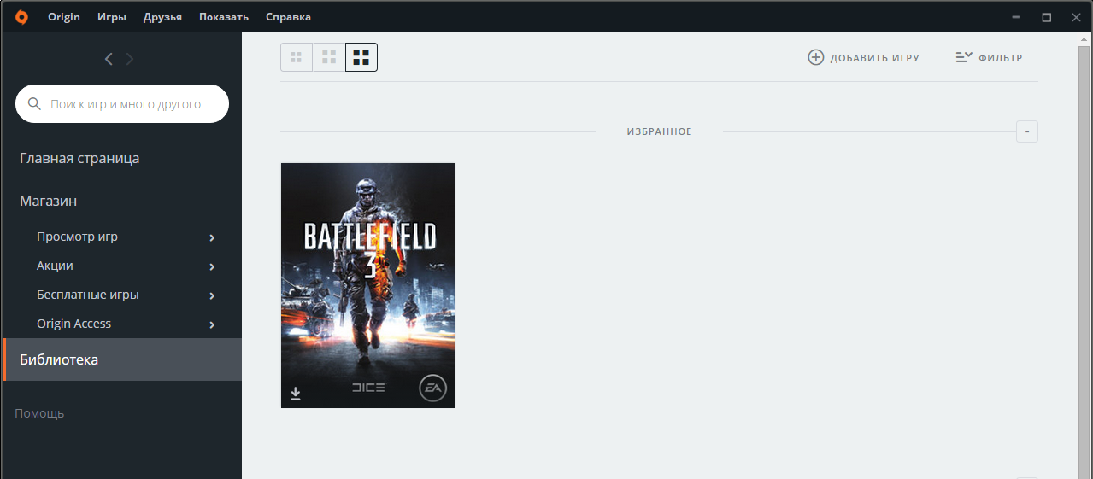Open Магазин section in sidebar

48,201
